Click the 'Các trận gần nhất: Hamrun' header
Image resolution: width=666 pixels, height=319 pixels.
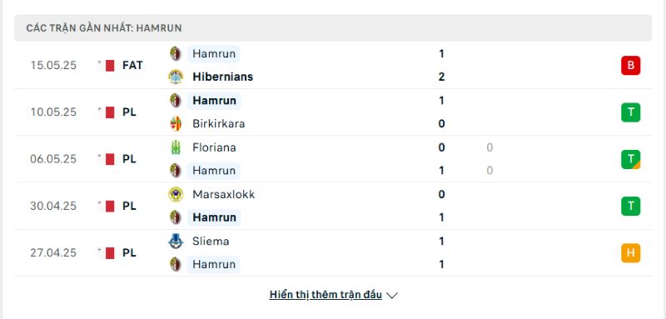click(333, 28)
